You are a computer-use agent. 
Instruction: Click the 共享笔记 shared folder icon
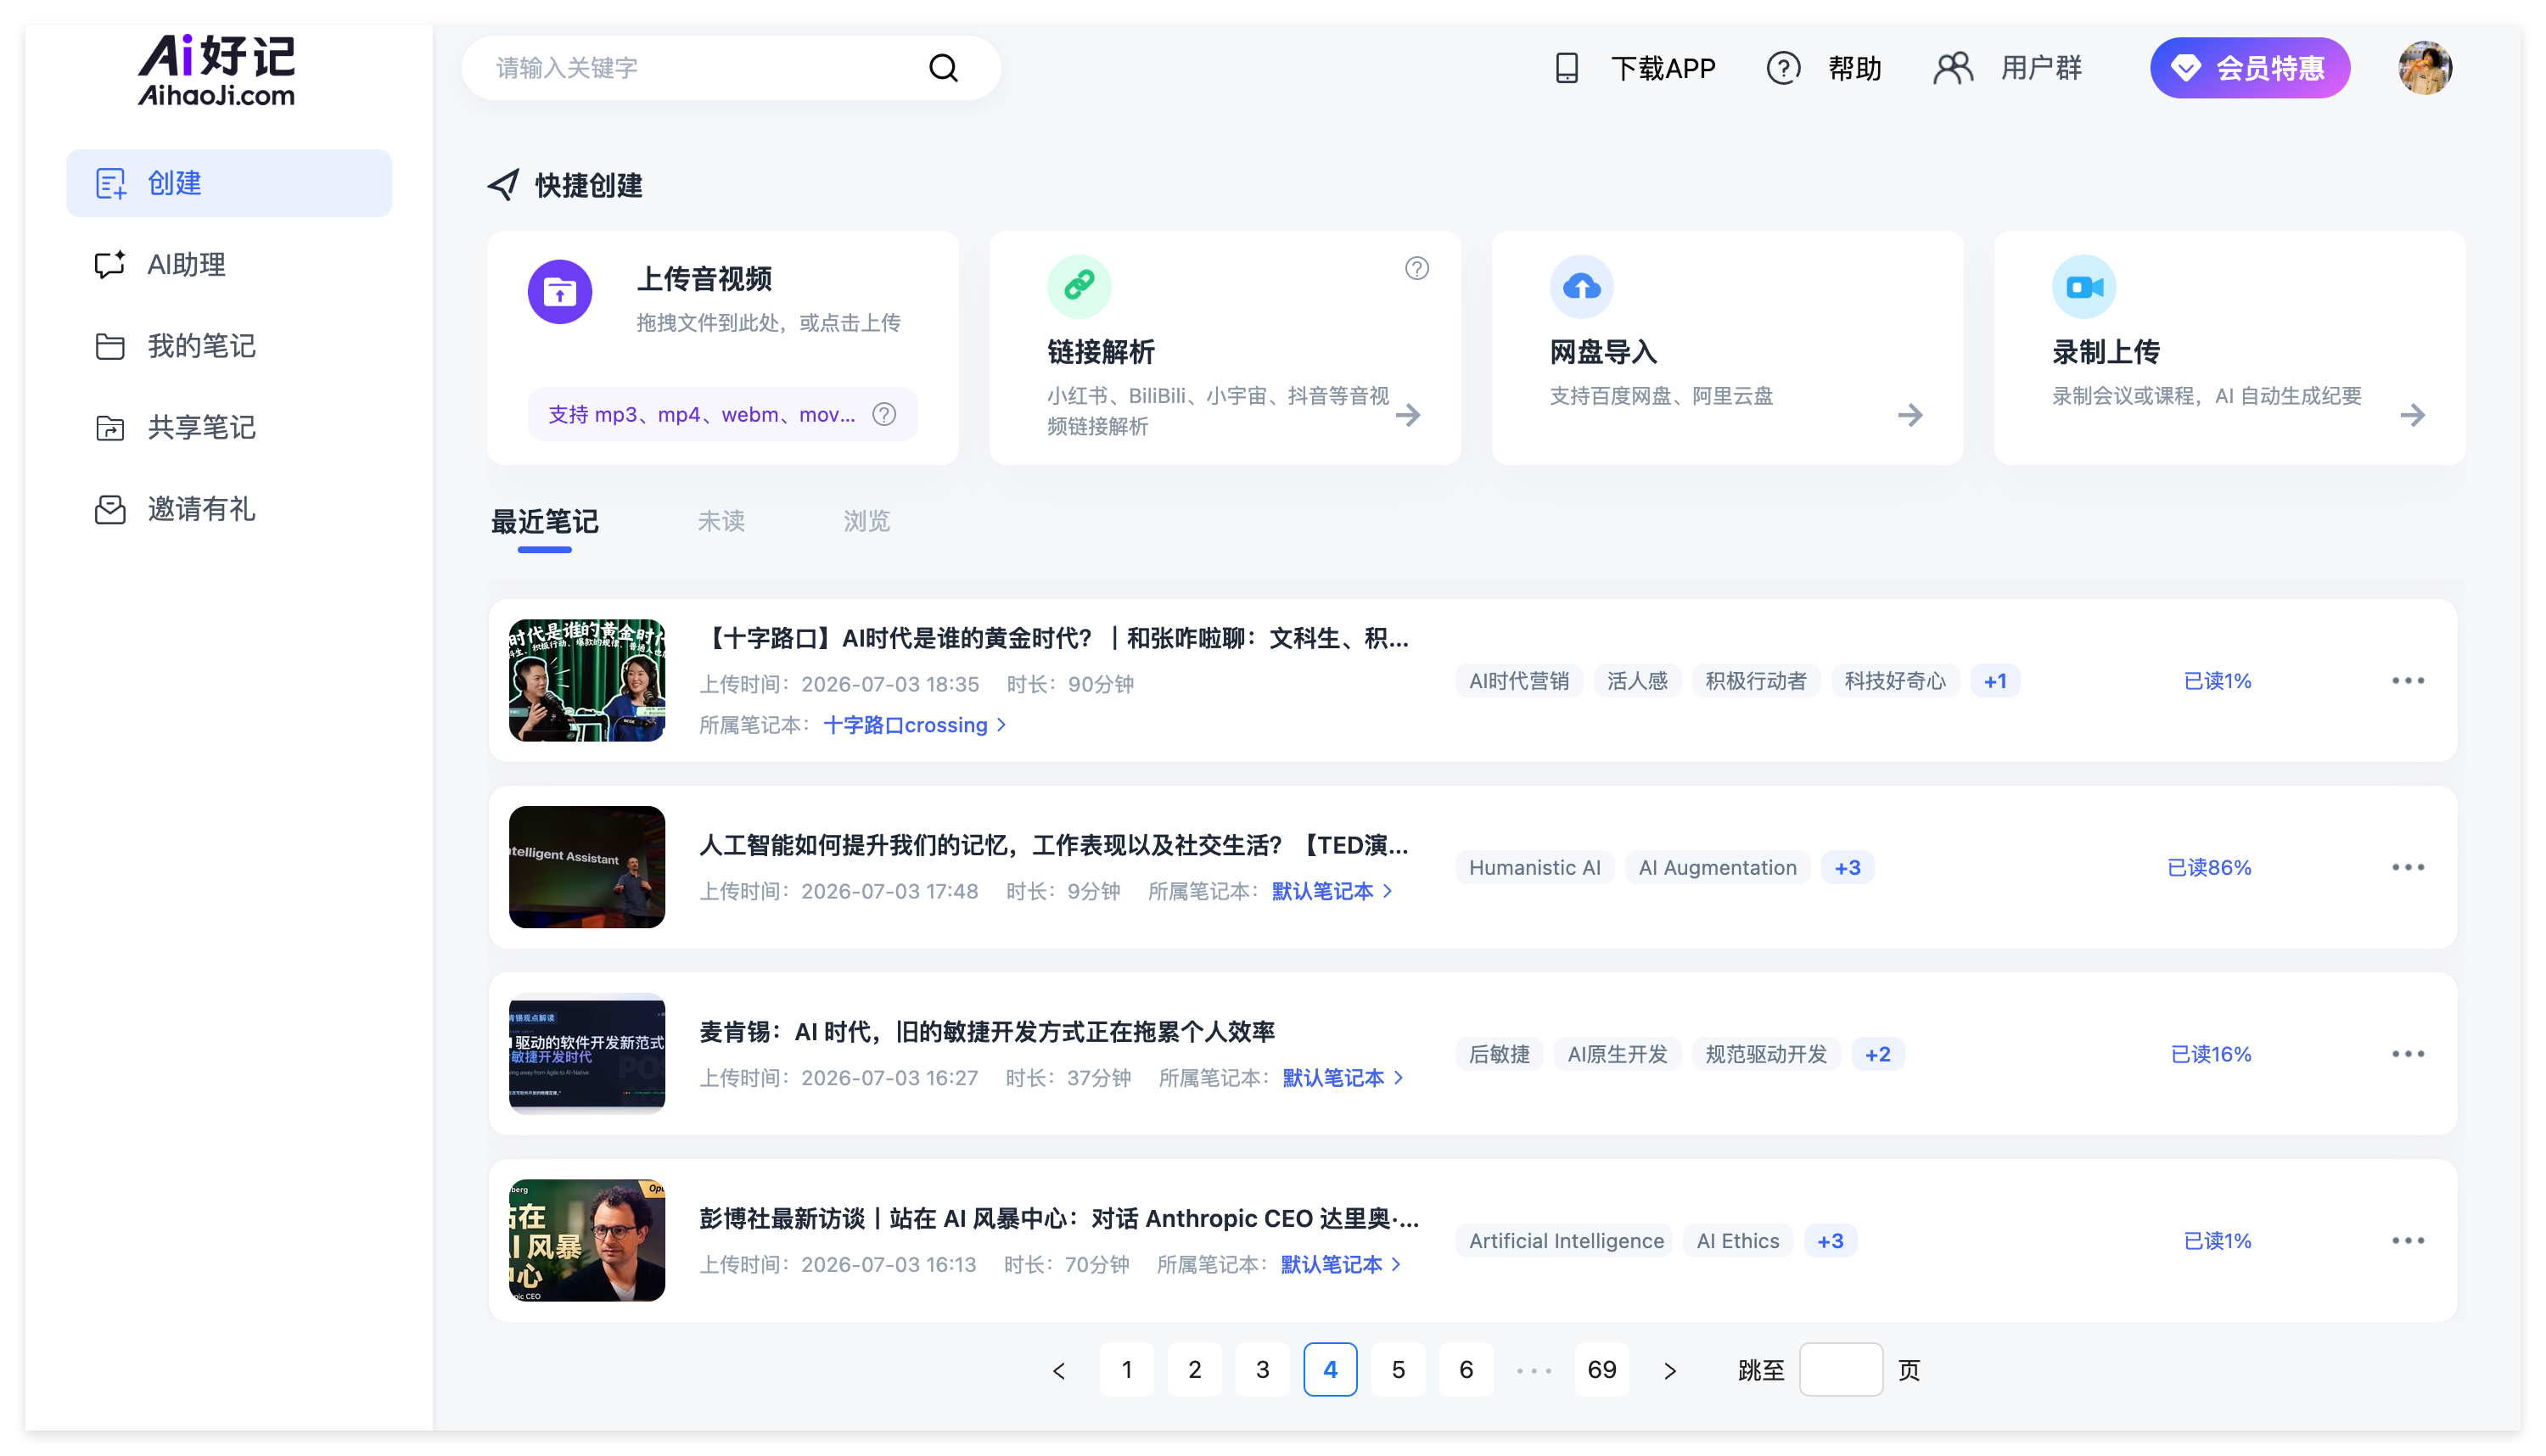pyautogui.click(x=110, y=428)
